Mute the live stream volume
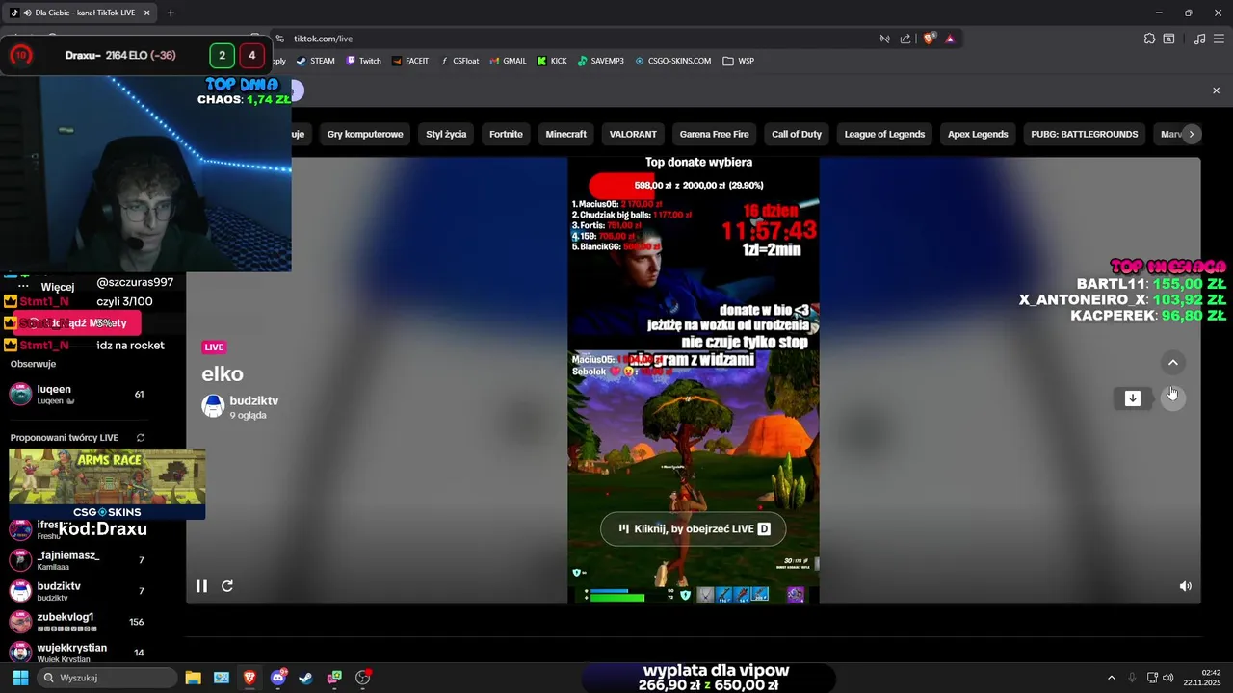This screenshot has width=1233, height=693. point(1186,586)
